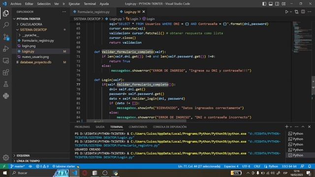Switch to SALIDA panel tab
The image size is (315, 177).
click(x=100, y=127)
